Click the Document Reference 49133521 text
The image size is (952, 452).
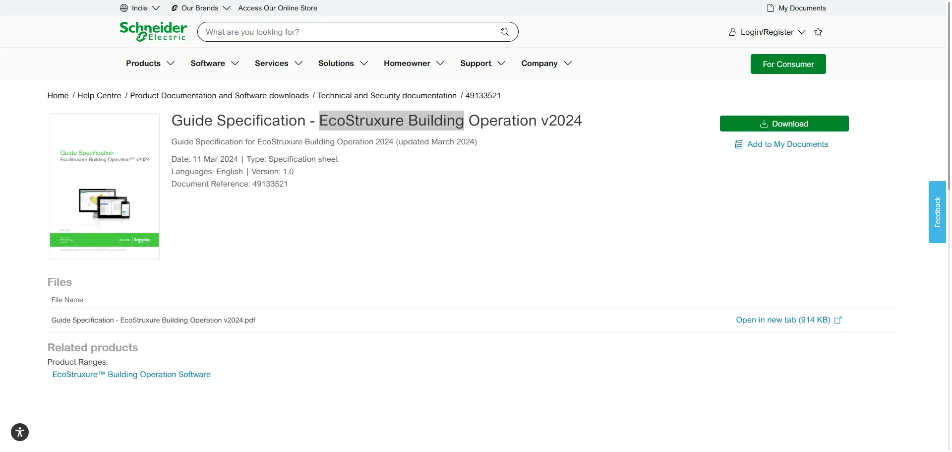(x=230, y=184)
